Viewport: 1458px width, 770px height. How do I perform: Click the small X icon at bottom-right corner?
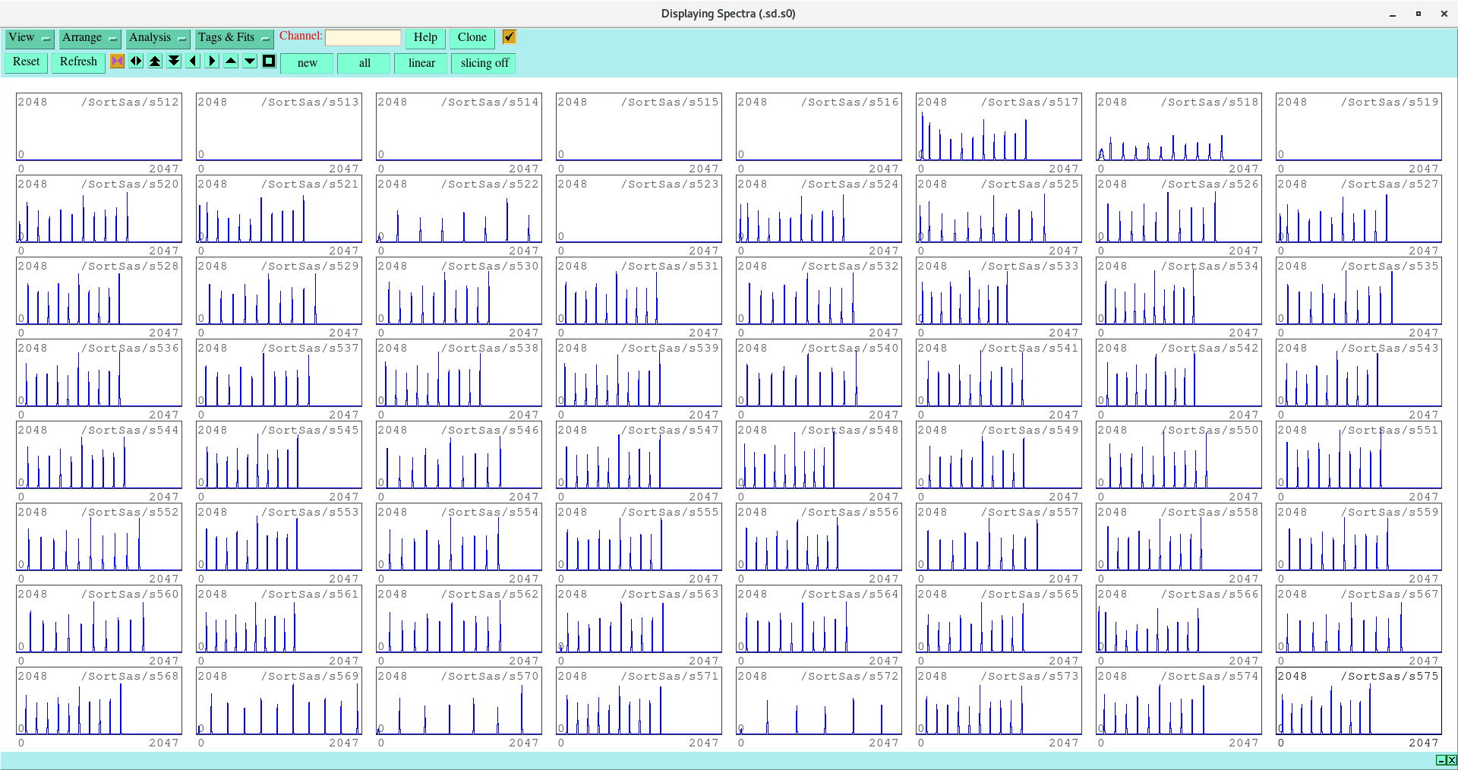(1451, 760)
